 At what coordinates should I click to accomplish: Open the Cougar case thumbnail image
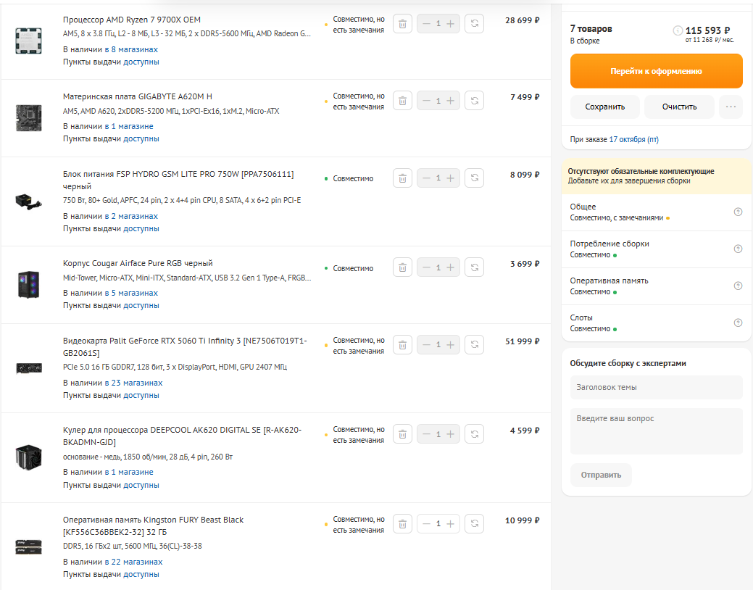coord(28,284)
